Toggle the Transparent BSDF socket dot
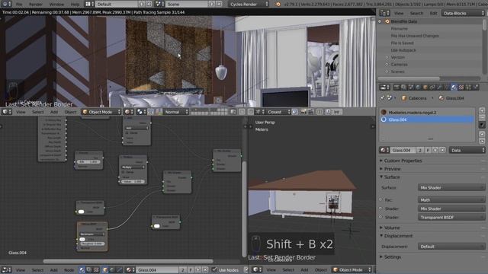 tap(381, 217)
